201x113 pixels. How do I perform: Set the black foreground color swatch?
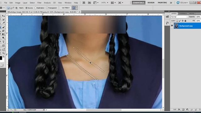pyautogui.click(x=1, y=58)
